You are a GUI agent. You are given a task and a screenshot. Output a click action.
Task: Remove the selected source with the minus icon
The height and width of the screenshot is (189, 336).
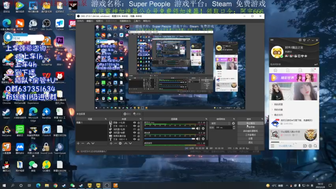point(115,143)
